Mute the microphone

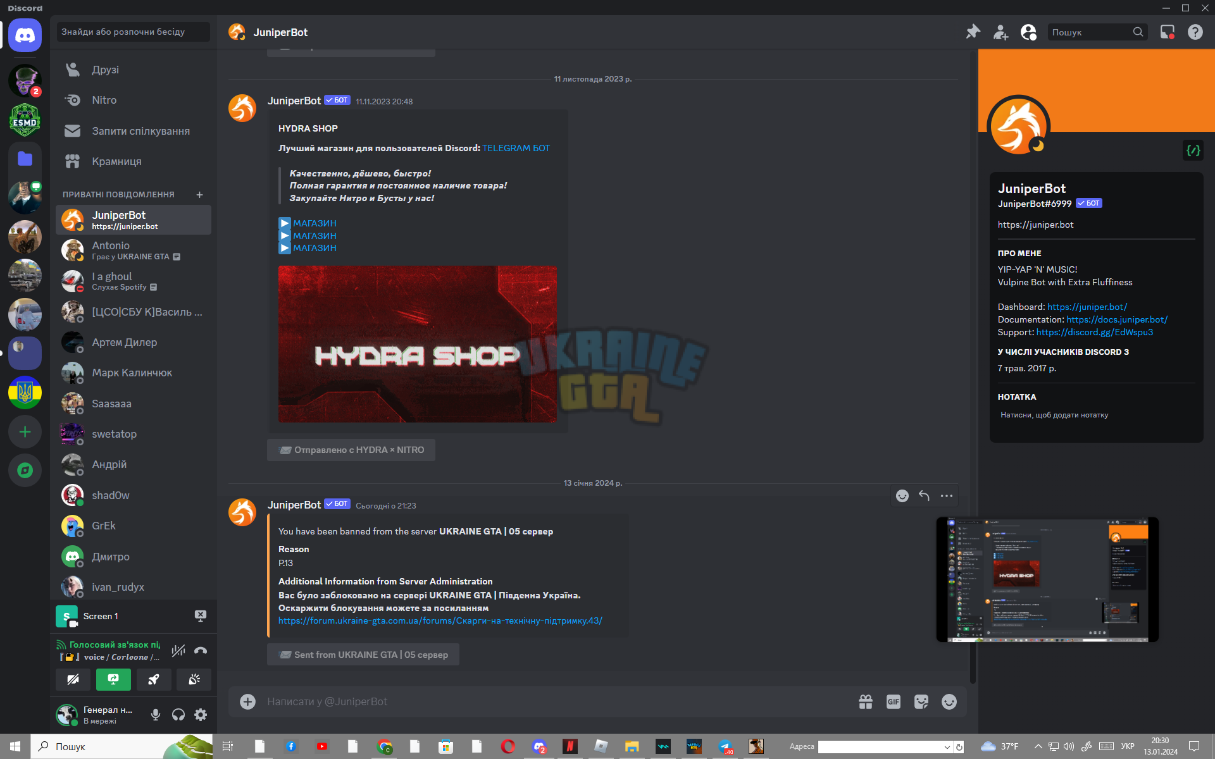(156, 715)
